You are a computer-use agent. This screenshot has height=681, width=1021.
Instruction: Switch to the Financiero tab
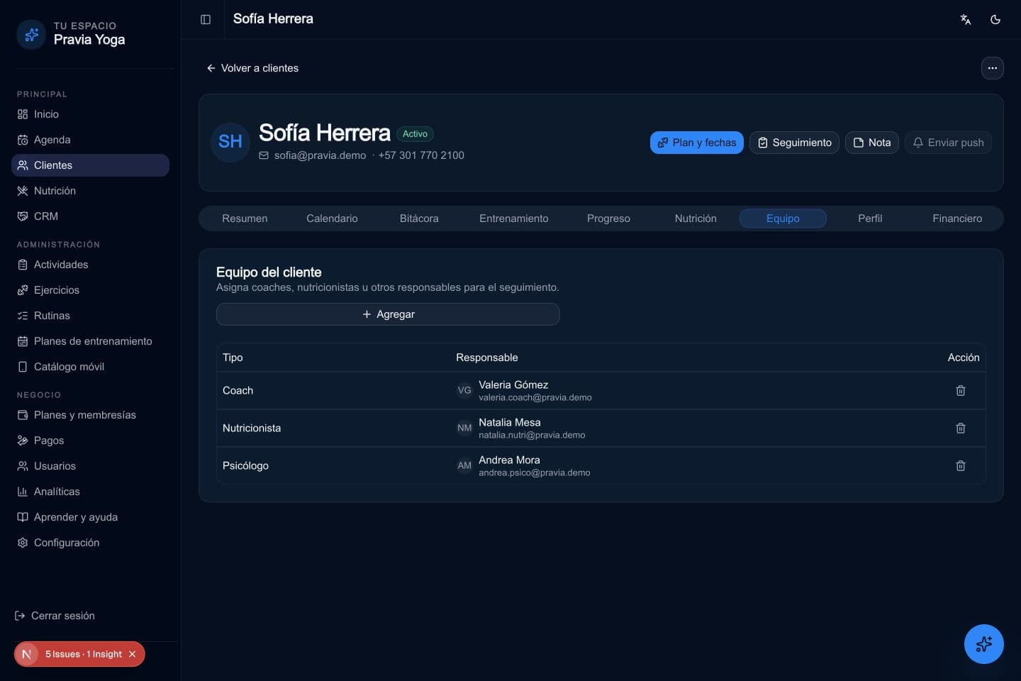[957, 218]
